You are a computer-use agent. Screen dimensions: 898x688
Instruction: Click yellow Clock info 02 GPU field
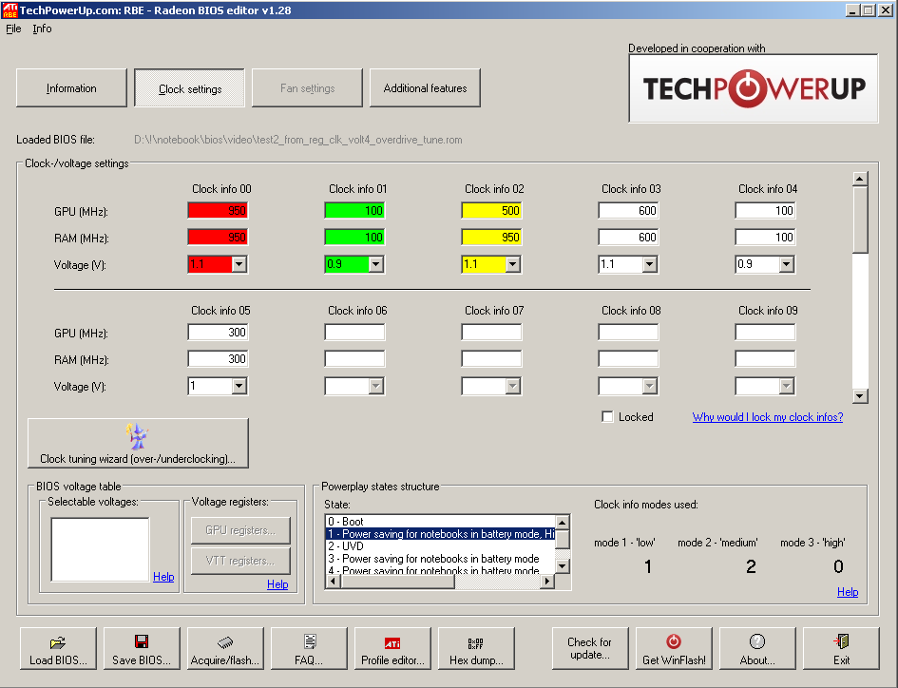(x=491, y=210)
